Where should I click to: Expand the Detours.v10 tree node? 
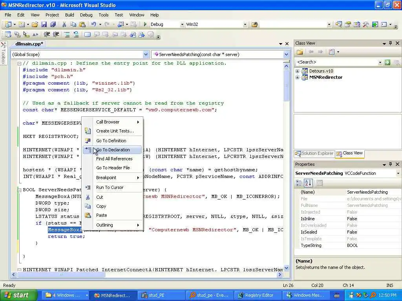tap(297, 71)
